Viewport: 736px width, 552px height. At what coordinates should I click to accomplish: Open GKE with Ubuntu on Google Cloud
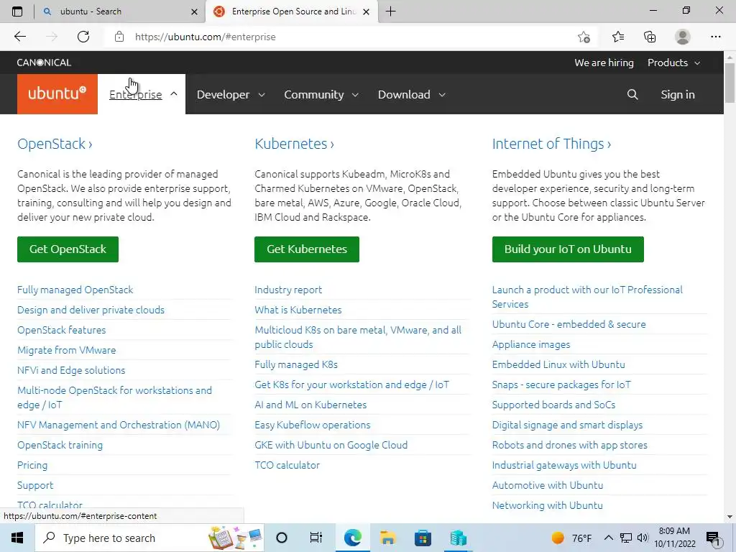pos(331,445)
